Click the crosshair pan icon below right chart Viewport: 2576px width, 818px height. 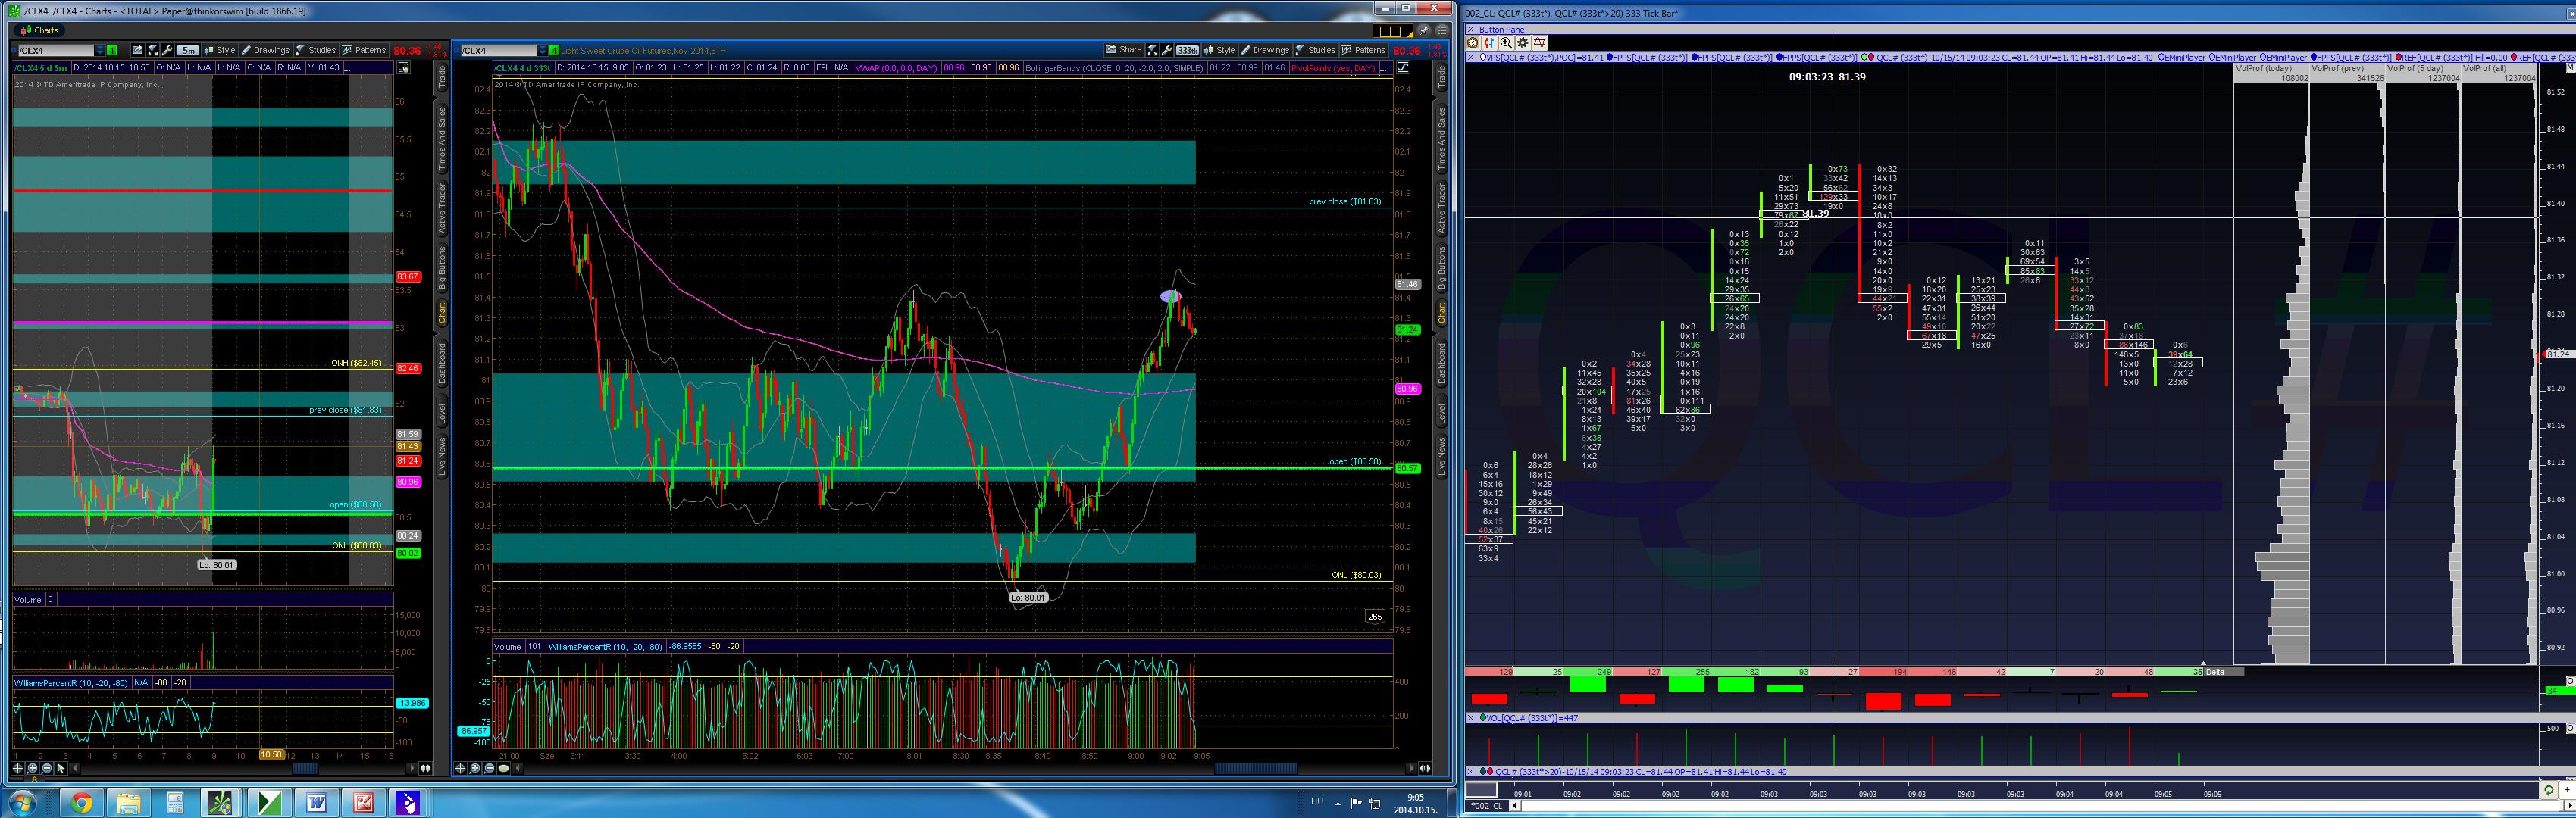coord(461,768)
